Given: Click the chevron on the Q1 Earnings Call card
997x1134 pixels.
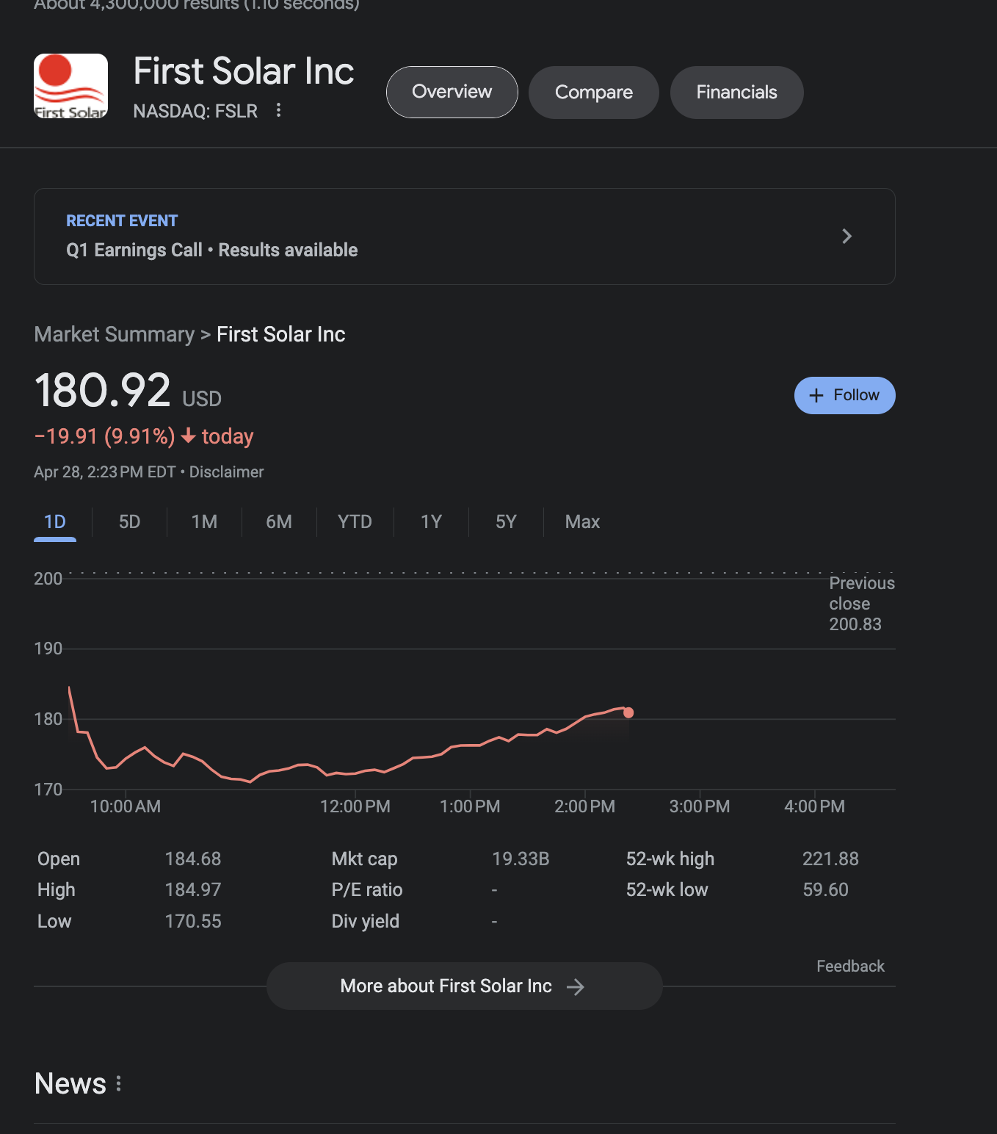Looking at the screenshot, I should pyautogui.click(x=847, y=236).
